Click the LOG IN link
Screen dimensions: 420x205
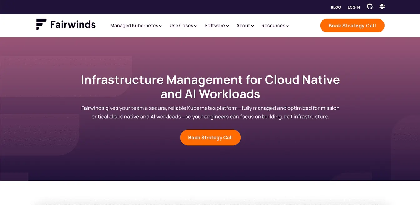(x=354, y=7)
